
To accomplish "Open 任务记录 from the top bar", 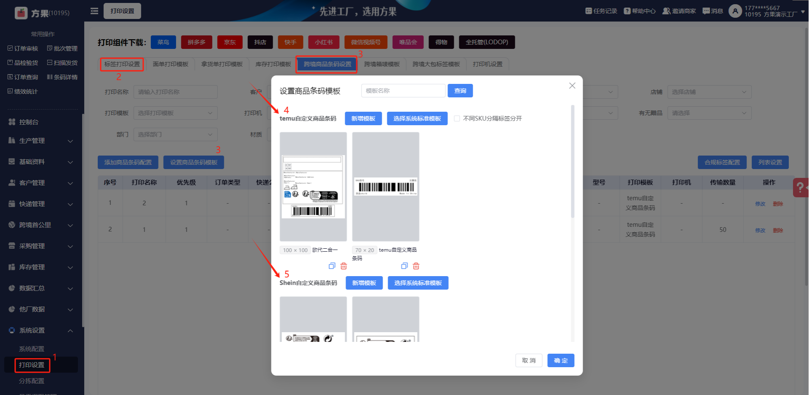I will coord(601,11).
